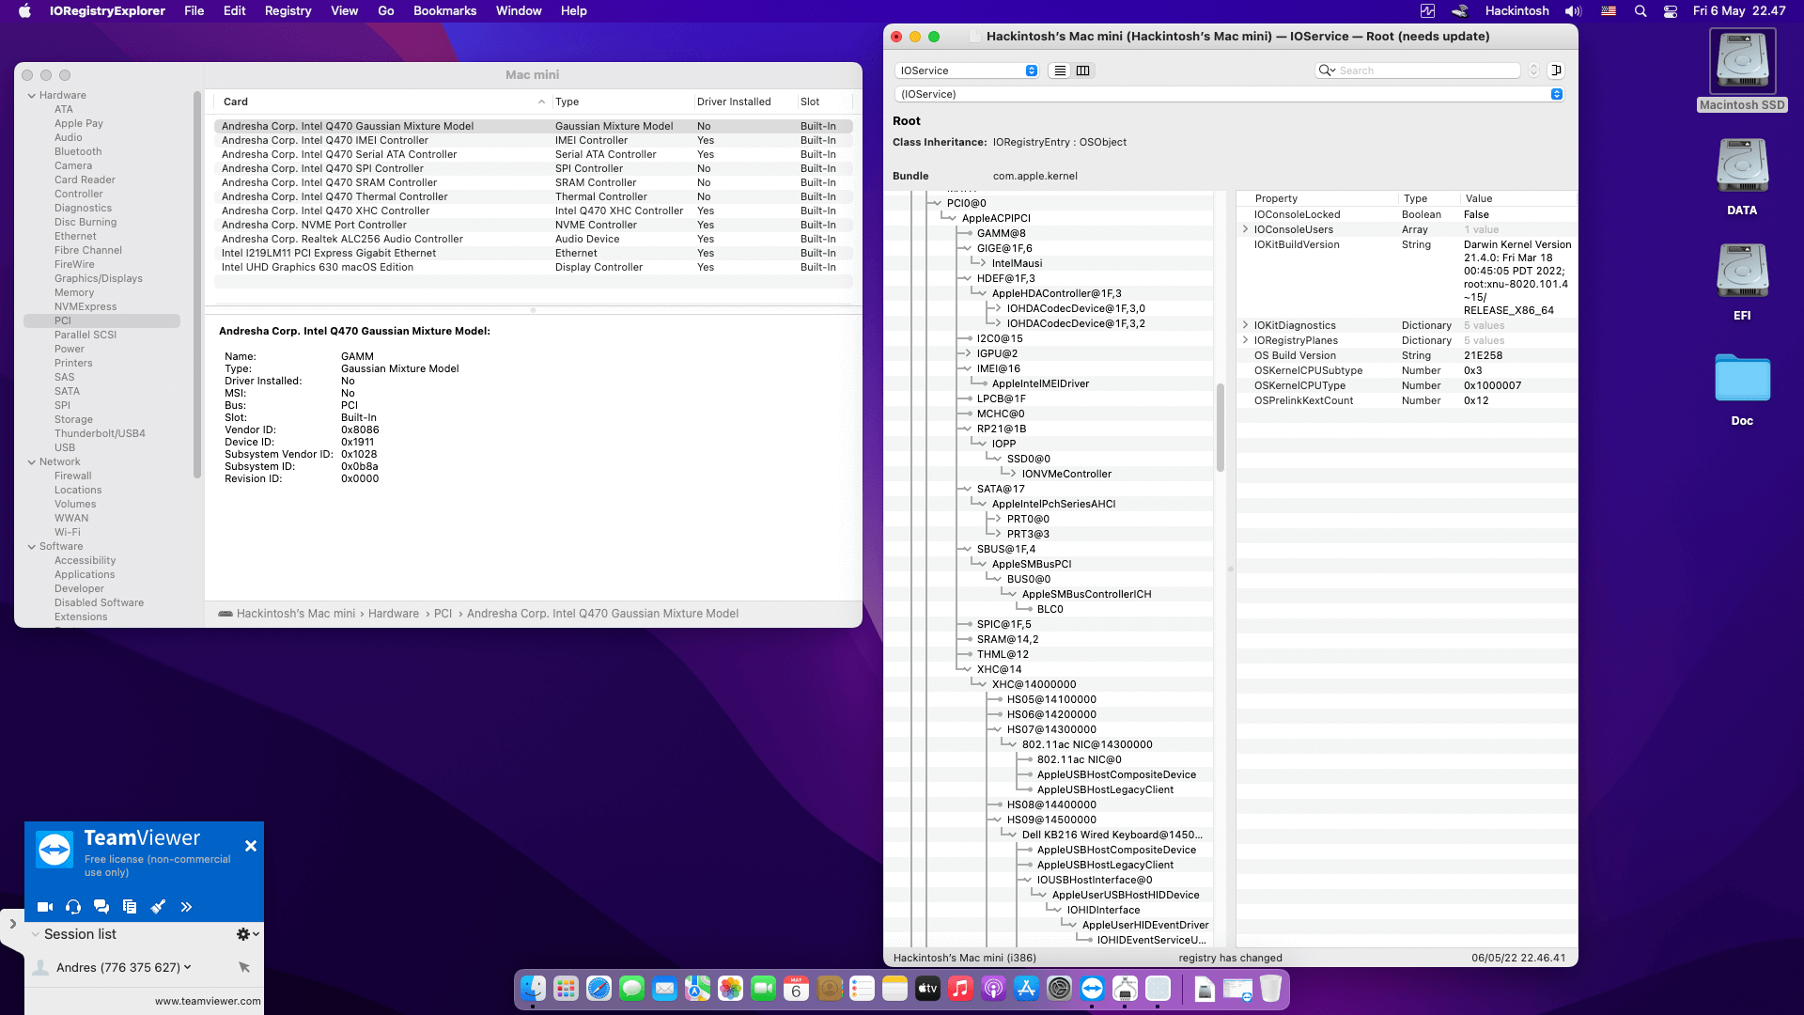Click registry tree vertical scrollbar
This screenshot has width=1804, height=1015.
tap(1221, 428)
